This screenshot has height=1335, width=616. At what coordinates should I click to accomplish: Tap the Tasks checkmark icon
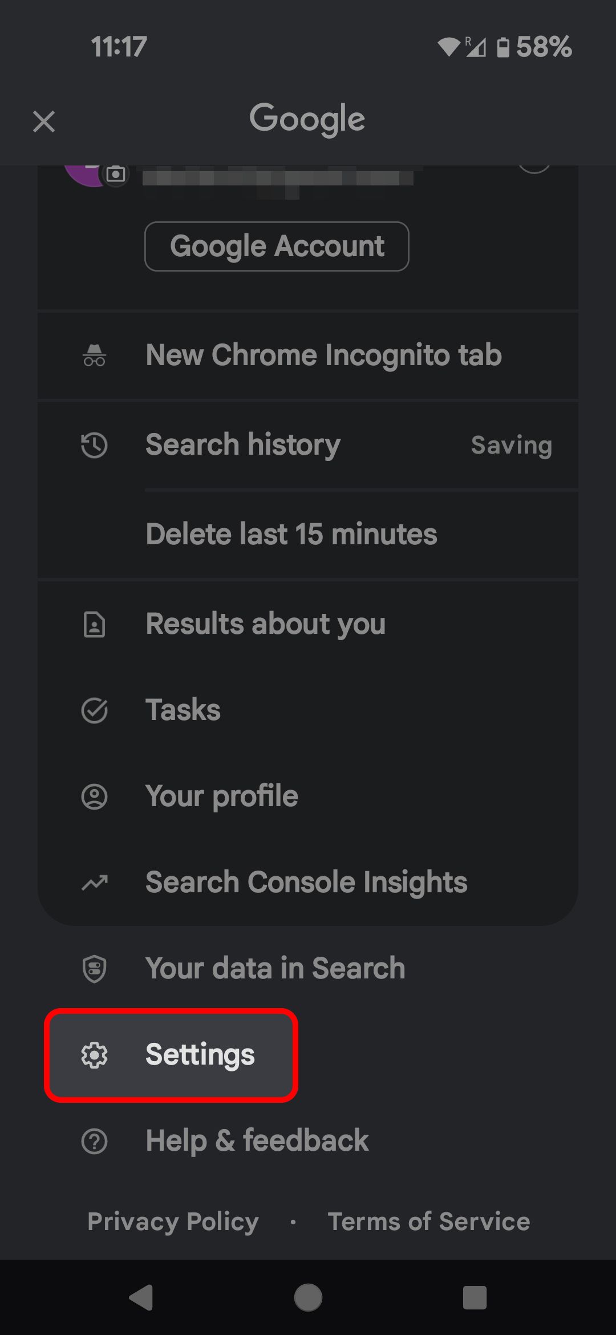coord(94,710)
